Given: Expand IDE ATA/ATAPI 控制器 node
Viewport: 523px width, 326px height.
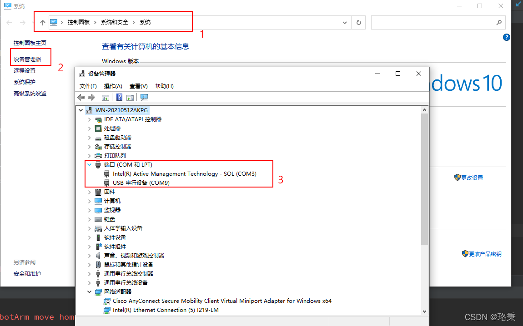Looking at the screenshot, I should point(90,119).
